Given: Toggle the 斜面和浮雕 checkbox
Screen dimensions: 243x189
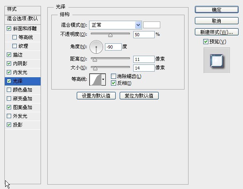Looking at the screenshot, I should click(x=9, y=29).
